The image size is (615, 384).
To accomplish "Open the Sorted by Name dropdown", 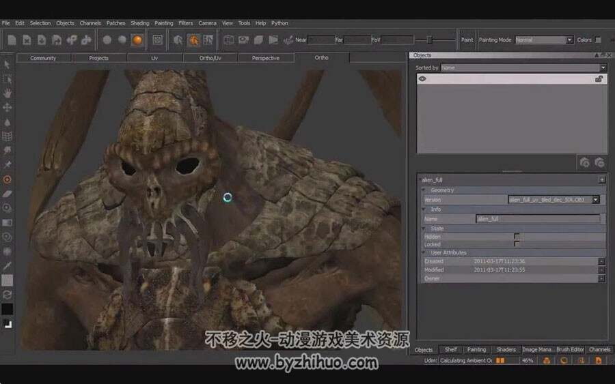I will 523,68.
